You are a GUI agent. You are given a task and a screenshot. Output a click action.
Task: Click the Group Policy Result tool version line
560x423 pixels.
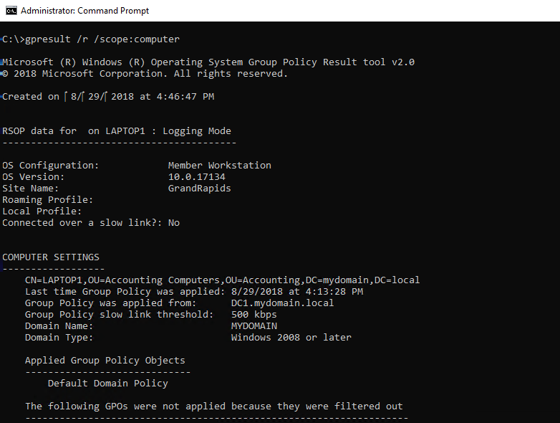click(x=208, y=62)
